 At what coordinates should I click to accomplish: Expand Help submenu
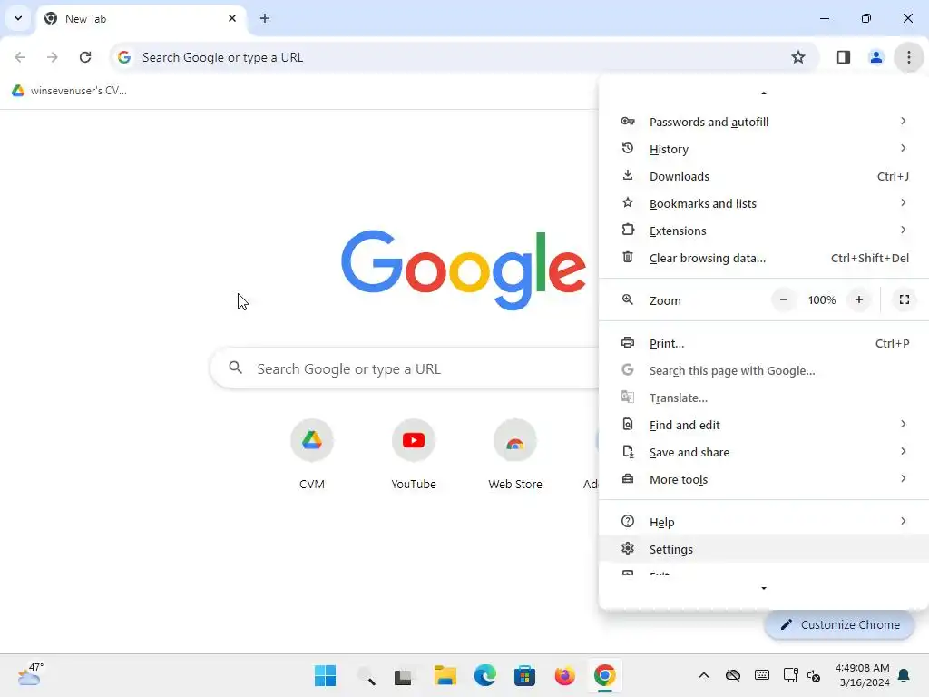click(x=764, y=522)
